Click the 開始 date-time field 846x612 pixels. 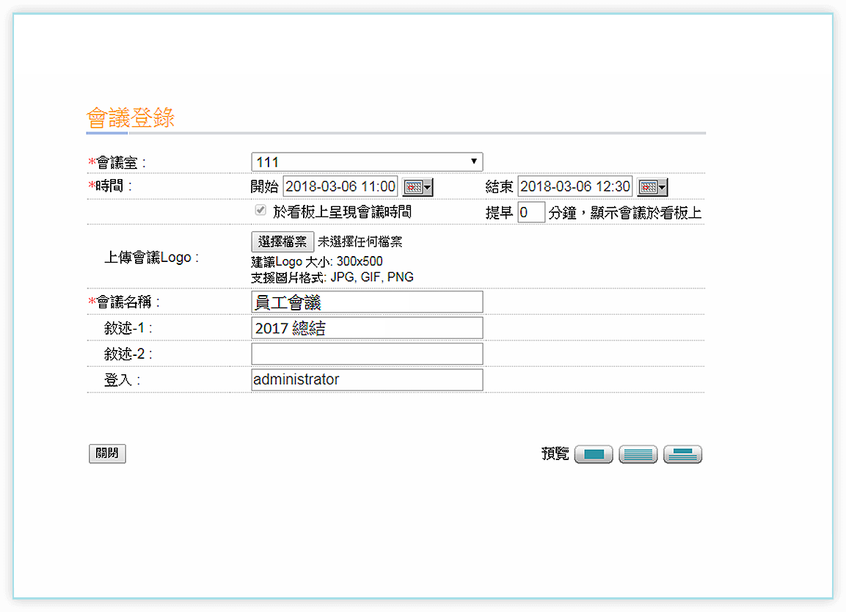point(340,186)
